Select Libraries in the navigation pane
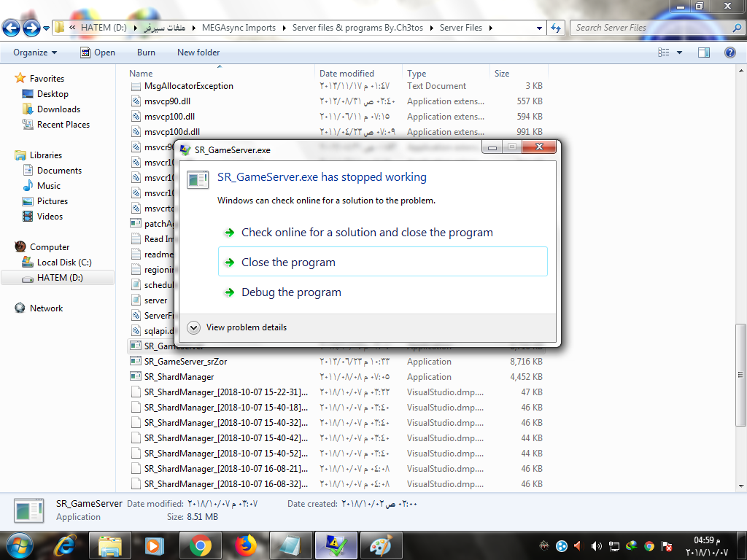 pyautogui.click(x=46, y=155)
